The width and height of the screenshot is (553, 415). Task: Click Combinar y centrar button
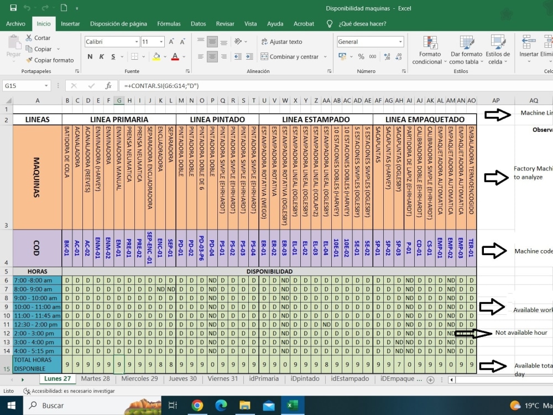tap(290, 56)
